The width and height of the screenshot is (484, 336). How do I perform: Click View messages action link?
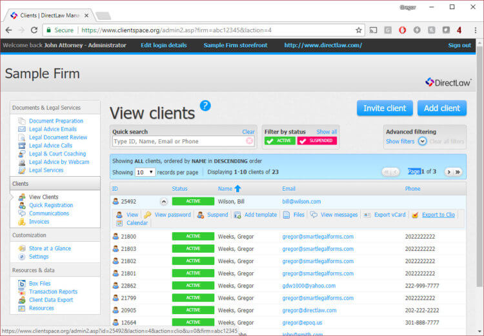pyautogui.click(x=339, y=215)
